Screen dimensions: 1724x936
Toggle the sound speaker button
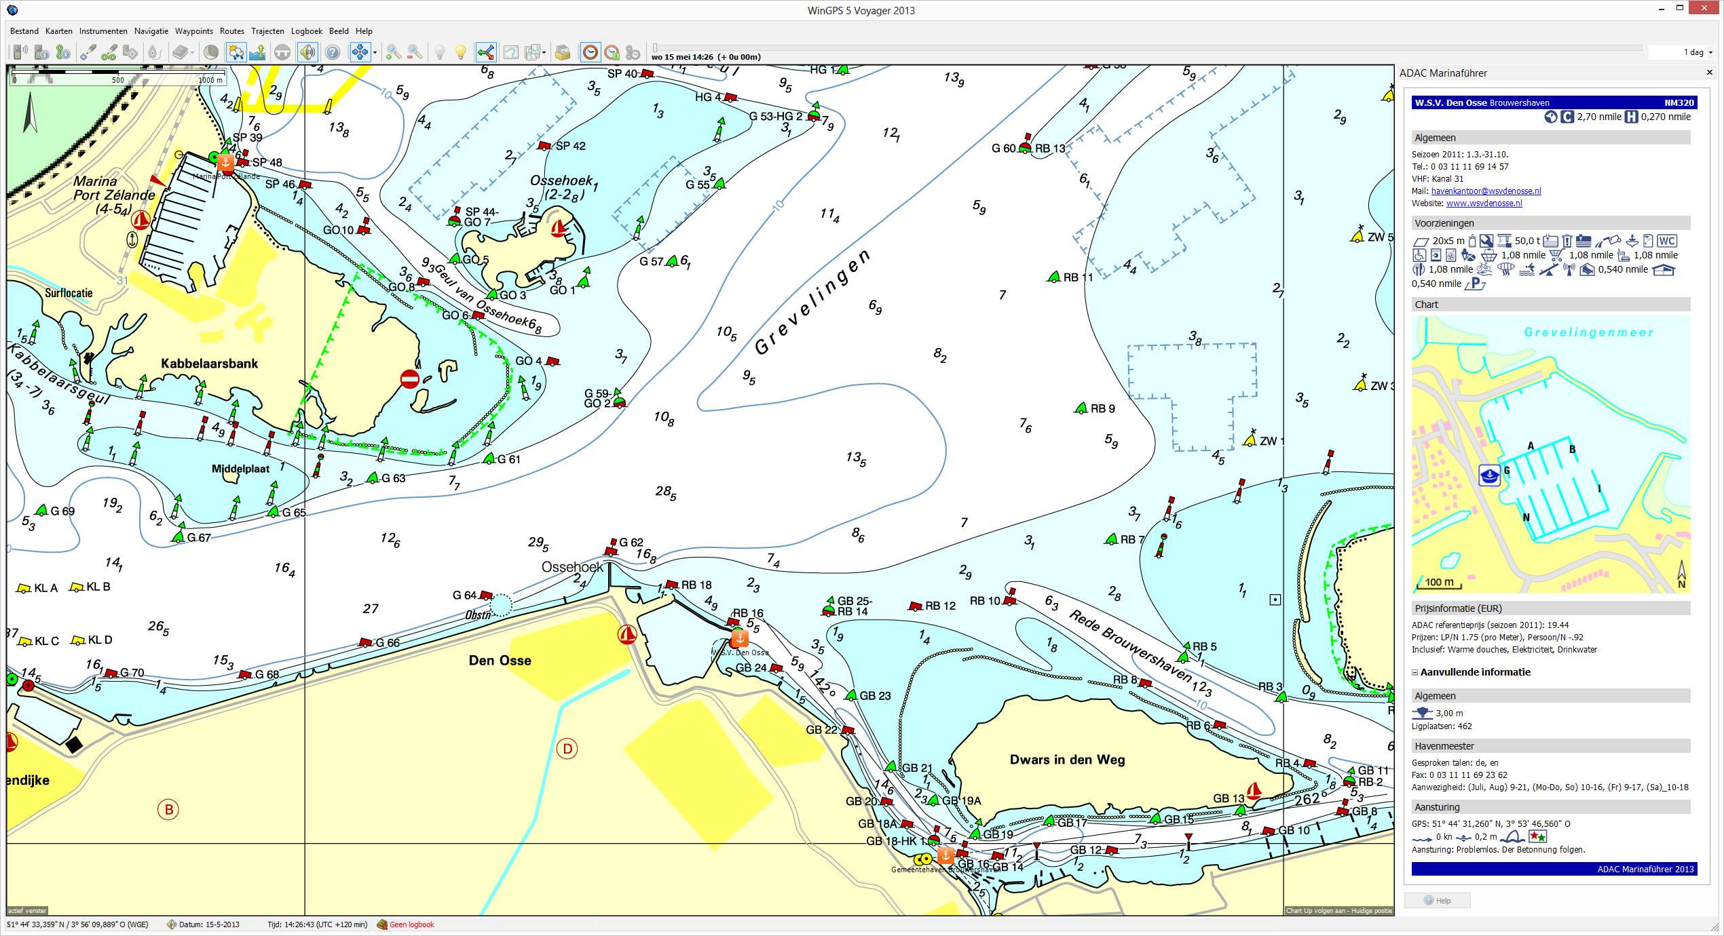pos(307,52)
